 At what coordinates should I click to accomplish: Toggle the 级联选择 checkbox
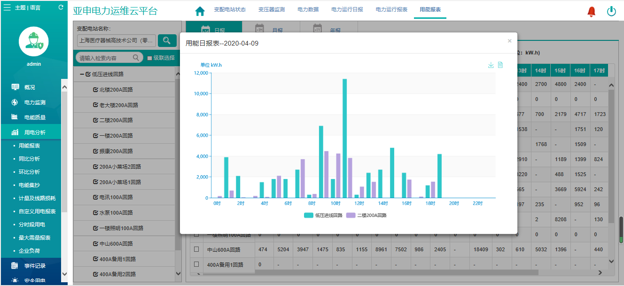point(150,58)
